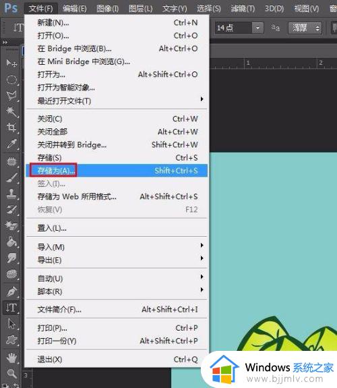Choose 在 Bridge 中浏览(B)...
The height and width of the screenshot is (388, 337).
click(117, 49)
